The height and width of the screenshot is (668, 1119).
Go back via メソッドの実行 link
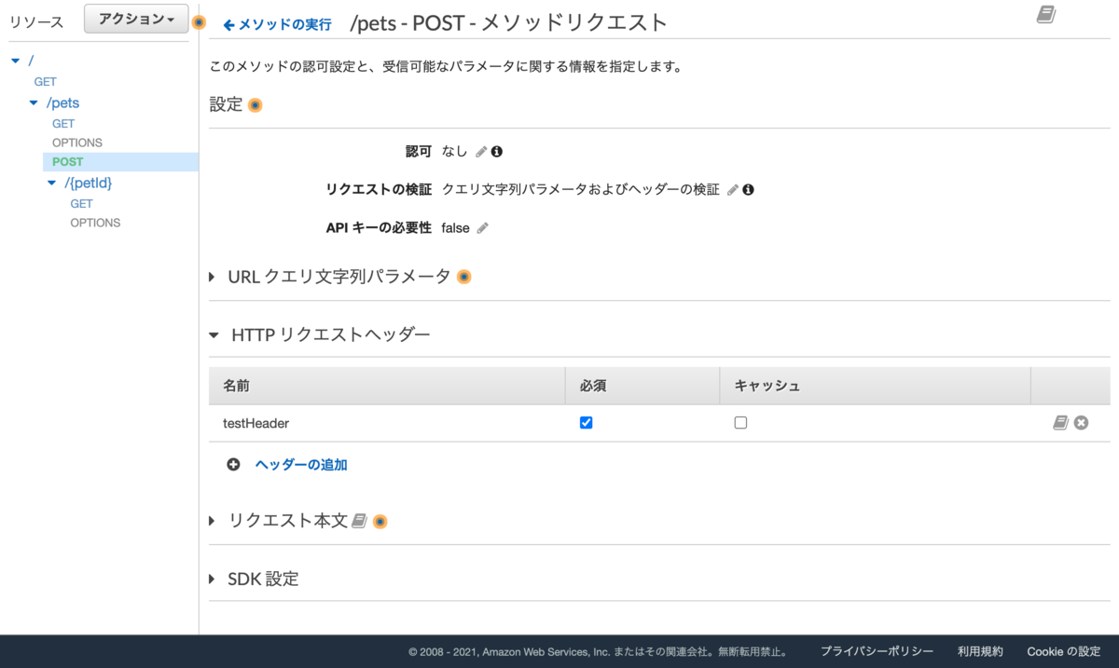tap(277, 24)
